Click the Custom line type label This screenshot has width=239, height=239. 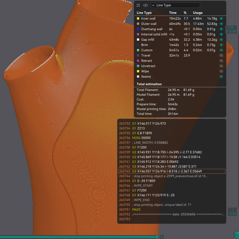pyautogui.click(x=147, y=50)
